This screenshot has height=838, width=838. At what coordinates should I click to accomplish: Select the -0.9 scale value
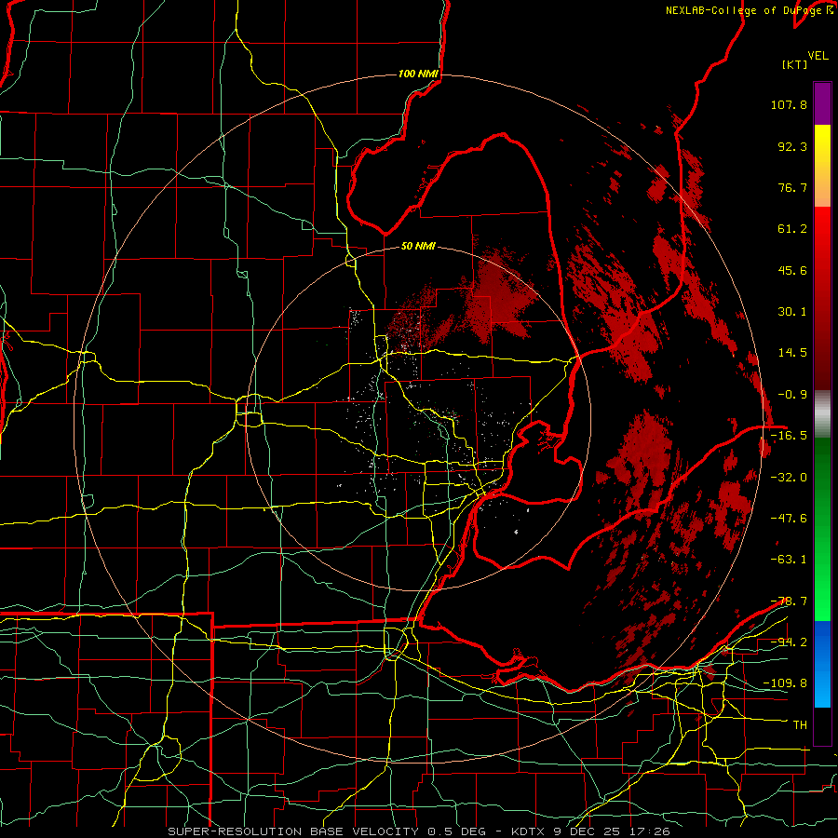click(x=792, y=395)
